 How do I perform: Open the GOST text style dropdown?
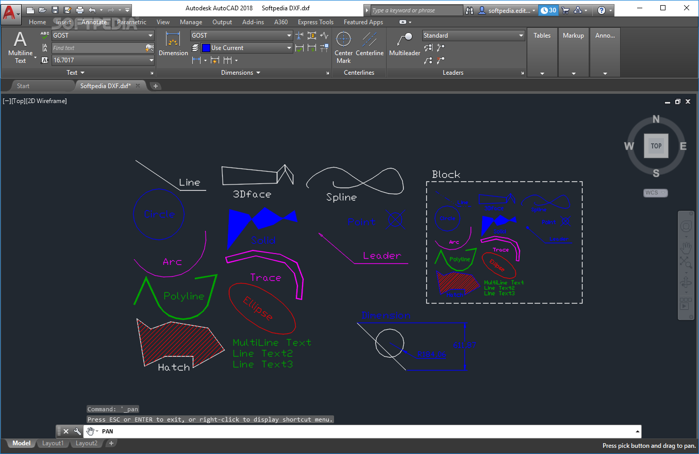click(x=151, y=36)
